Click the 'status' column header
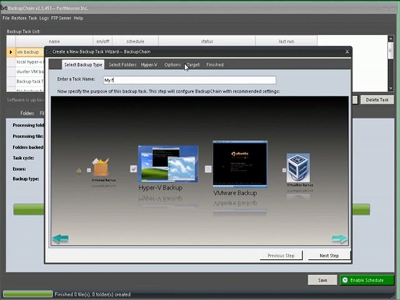 click(x=207, y=41)
